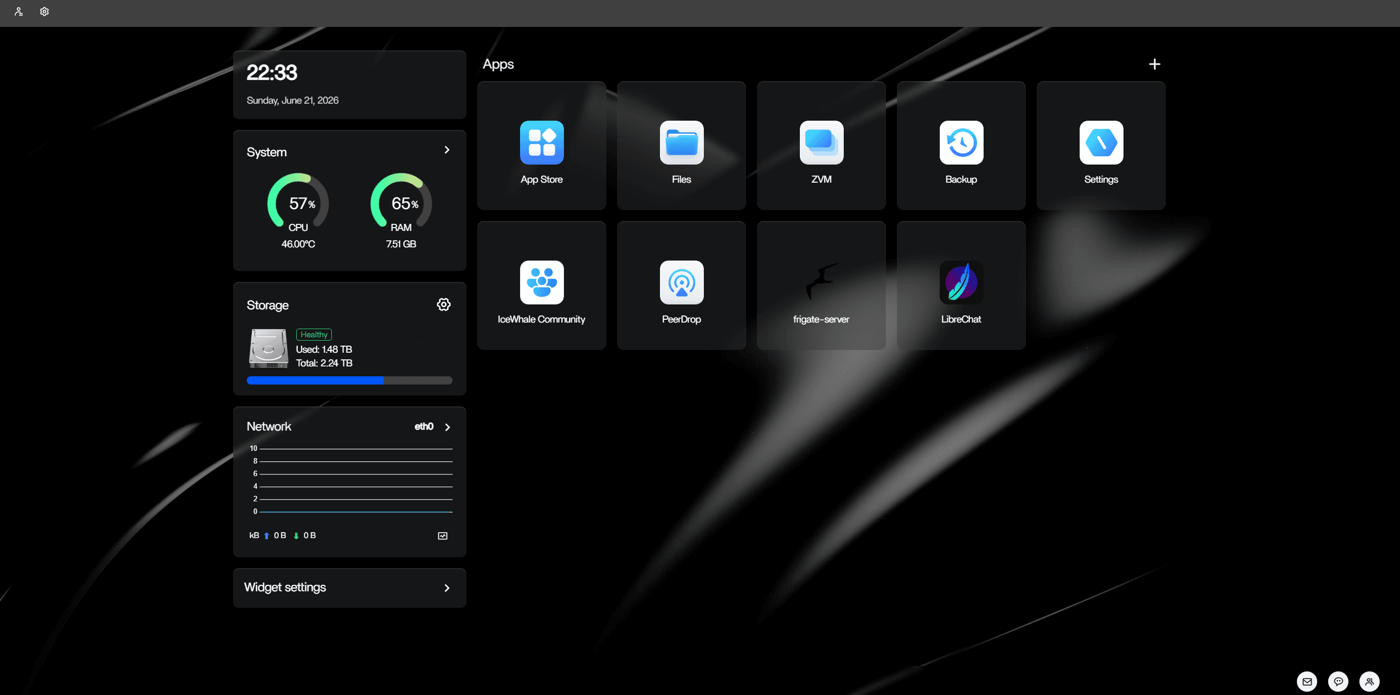Click the hard drive icon in Storage
Screen dimensions: 1400x695
[x=269, y=348]
